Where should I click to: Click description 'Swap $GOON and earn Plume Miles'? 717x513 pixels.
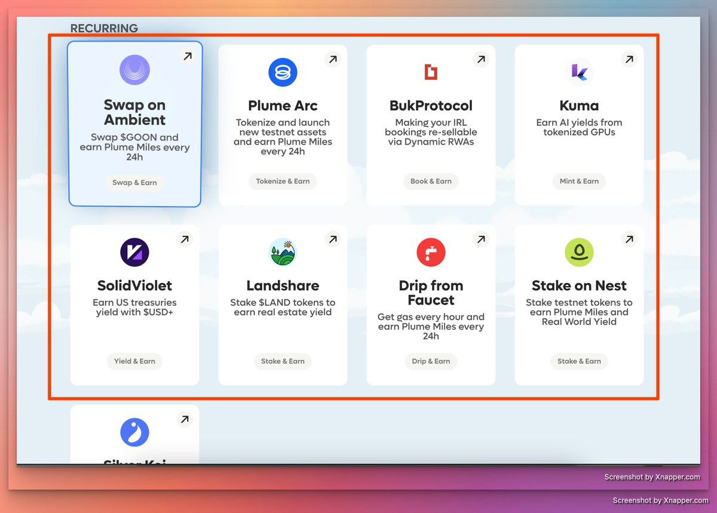click(134, 147)
